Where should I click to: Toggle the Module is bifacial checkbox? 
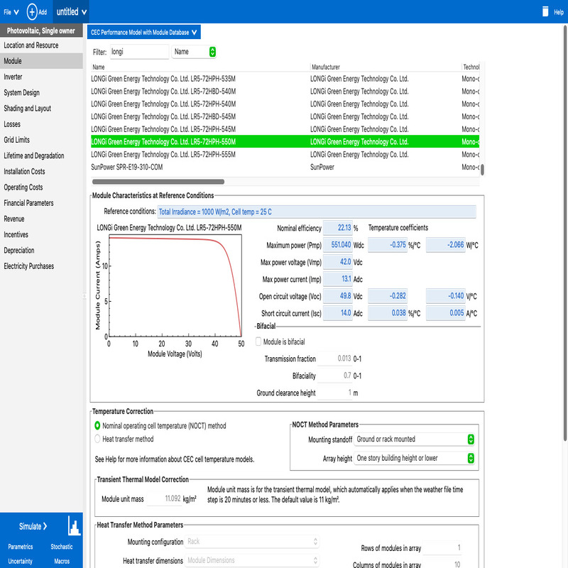tap(258, 342)
